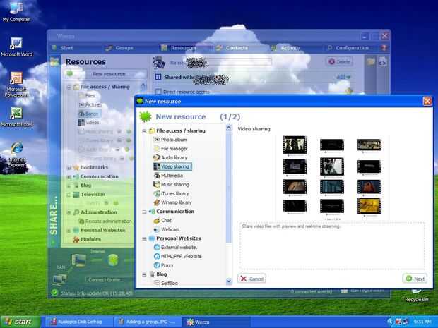
Task: Select Video sharing resource type
Action: [172, 166]
